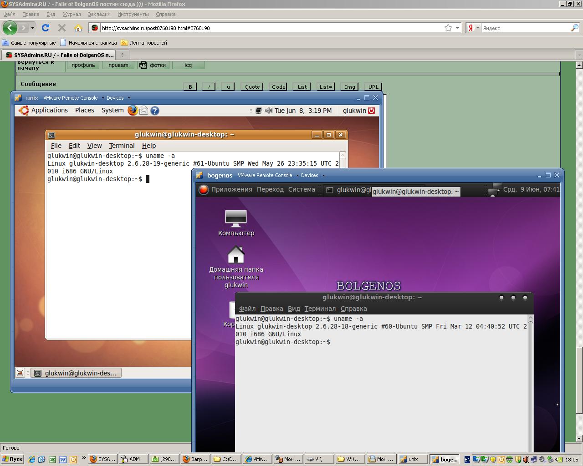
Task: Reload the page in Firefox
Action: pos(46,28)
